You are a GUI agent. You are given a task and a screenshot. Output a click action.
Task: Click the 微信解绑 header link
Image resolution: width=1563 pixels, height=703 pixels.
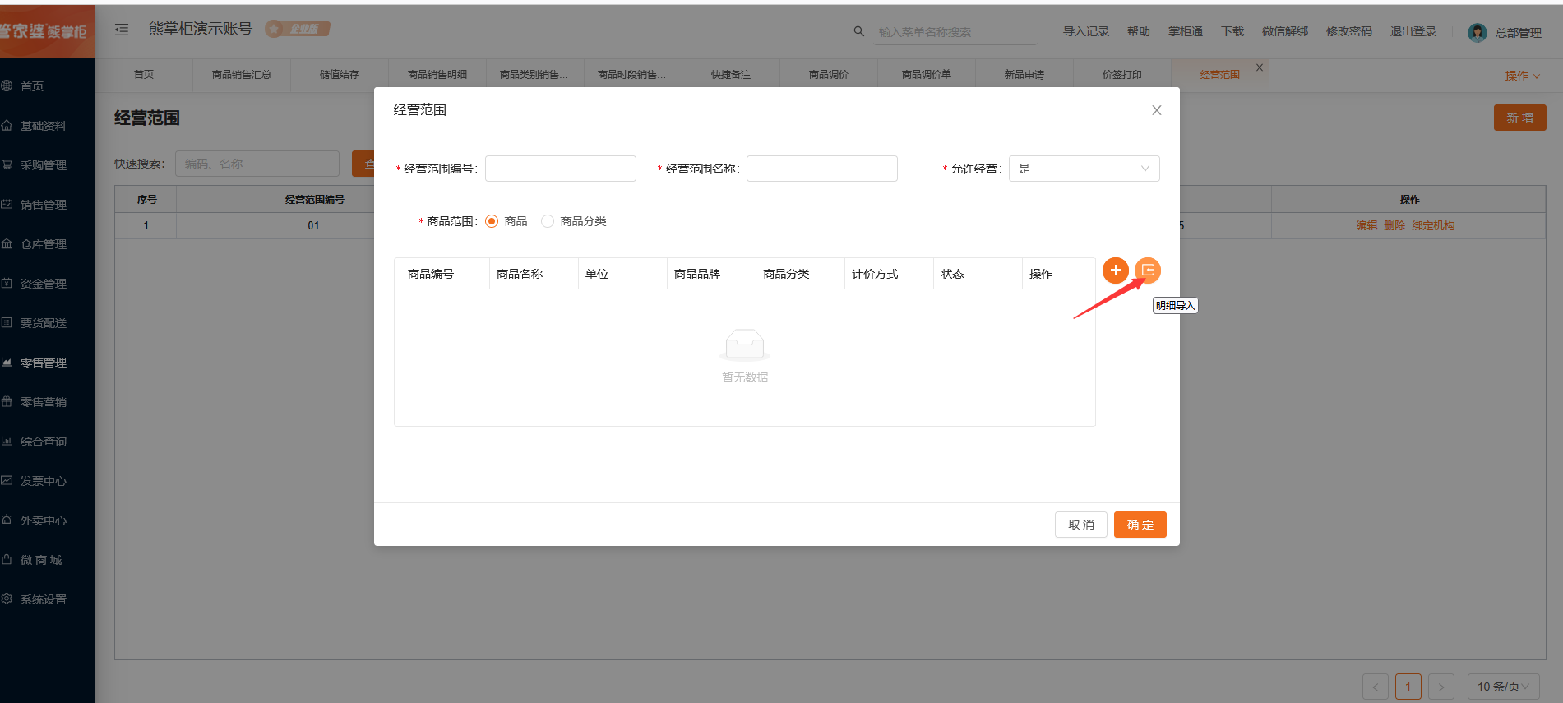1285,31
